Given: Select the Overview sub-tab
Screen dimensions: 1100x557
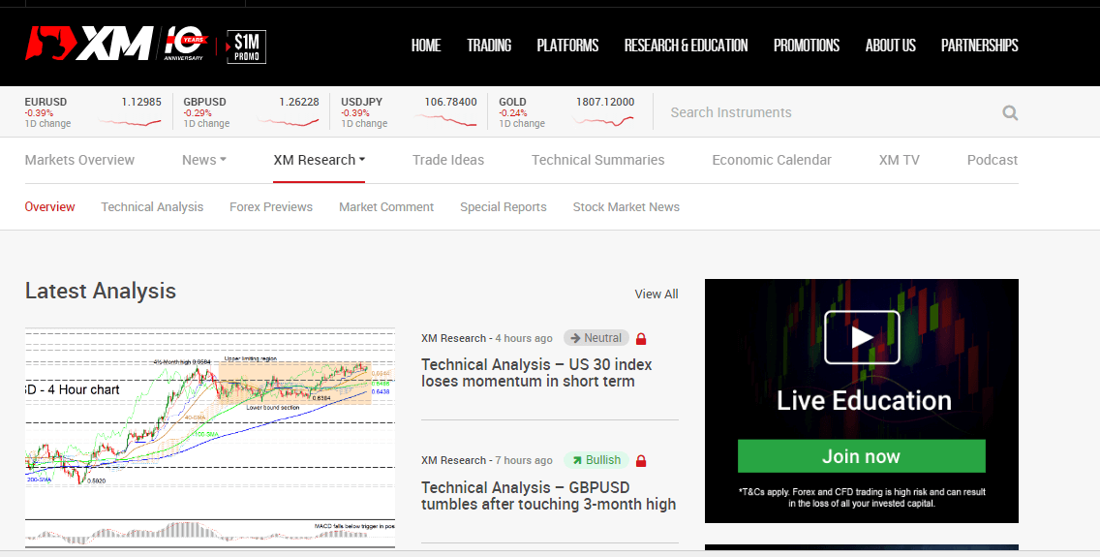Looking at the screenshot, I should point(49,207).
